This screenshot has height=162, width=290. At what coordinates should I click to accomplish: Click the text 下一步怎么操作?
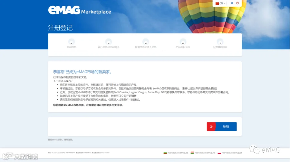click(x=63, y=81)
